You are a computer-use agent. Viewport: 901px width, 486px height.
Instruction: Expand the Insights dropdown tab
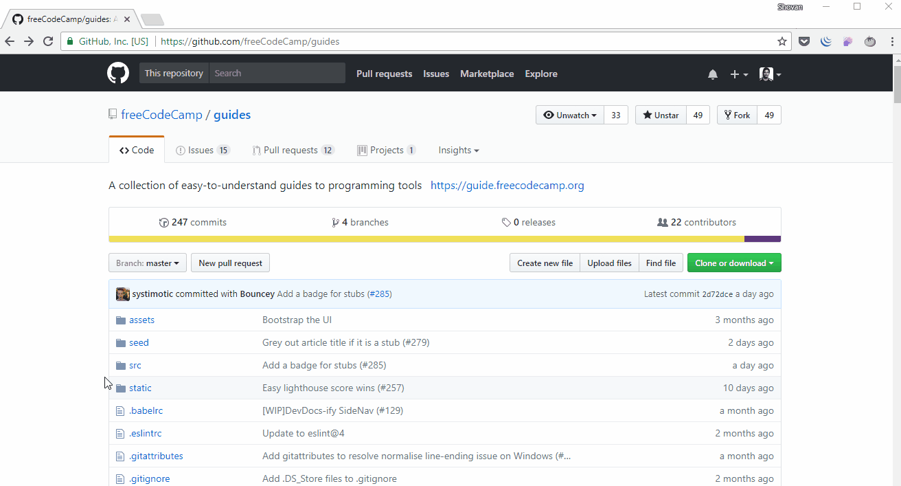pos(459,150)
